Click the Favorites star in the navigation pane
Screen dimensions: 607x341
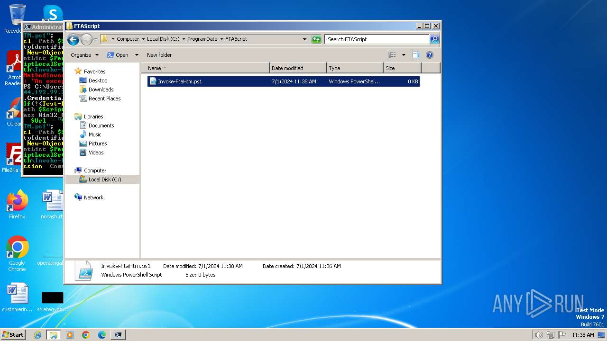click(78, 72)
